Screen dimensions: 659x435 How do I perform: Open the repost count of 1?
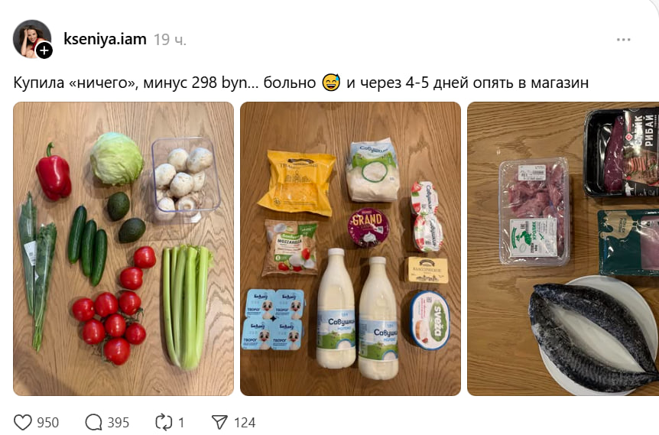[181, 423]
